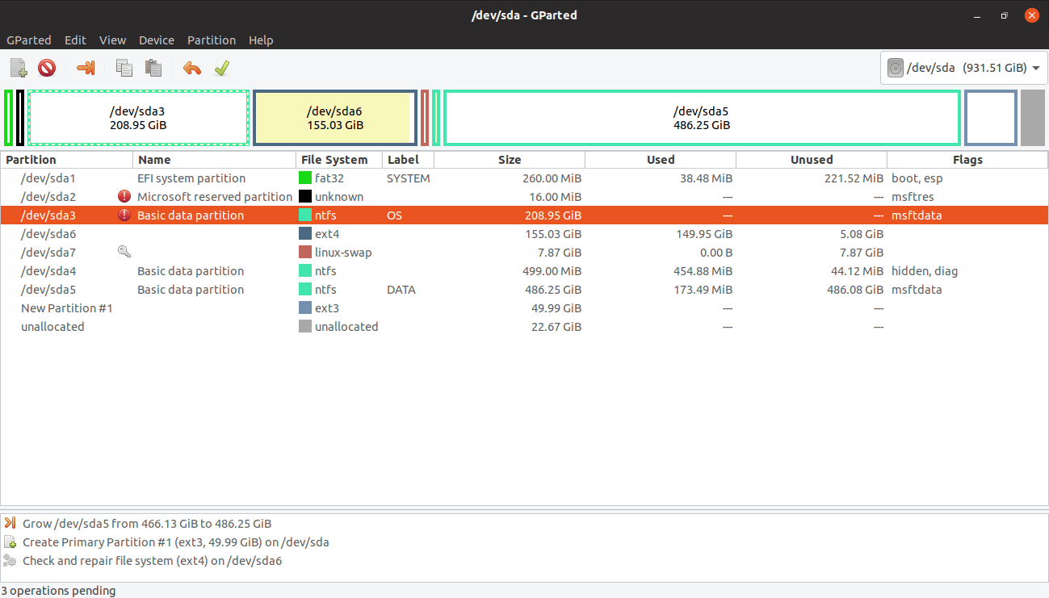
Task: Click the key icon beside /dev/sda7
Action: point(124,251)
